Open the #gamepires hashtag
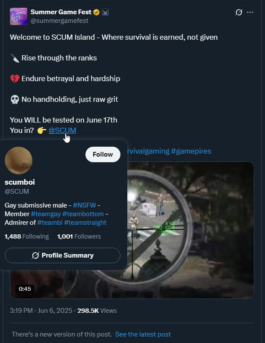 point(191,151)
